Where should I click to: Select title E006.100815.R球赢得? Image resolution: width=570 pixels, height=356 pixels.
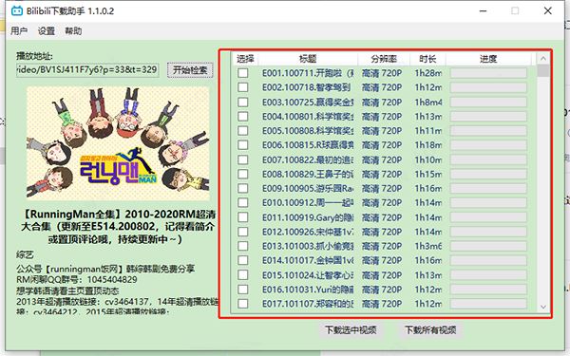pos(308,145)
